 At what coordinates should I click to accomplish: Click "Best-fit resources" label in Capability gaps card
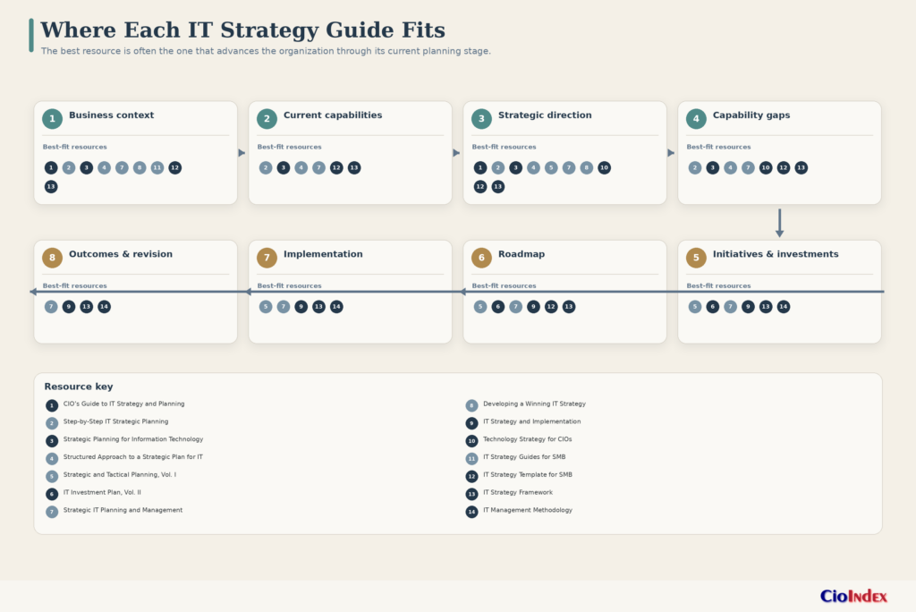click(x=718, y=147)
